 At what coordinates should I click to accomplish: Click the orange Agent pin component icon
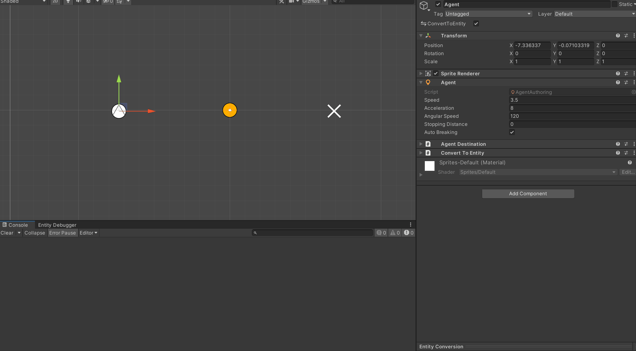click(428, 82)
